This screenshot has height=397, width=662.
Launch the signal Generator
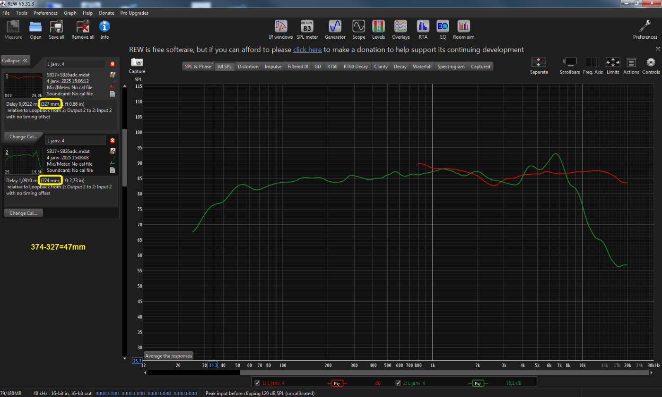tap(335, 29)
